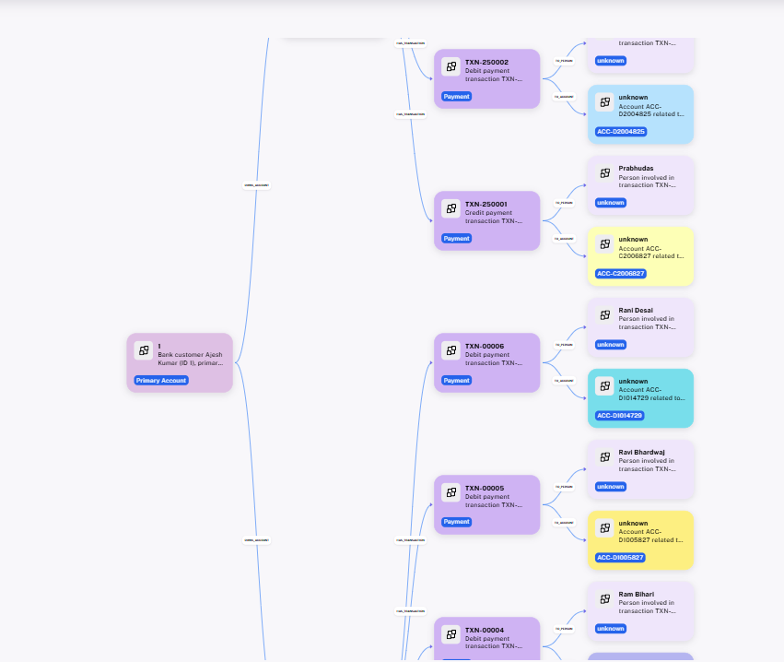Click the Primary Account badge
The image size is (784, 662).
(159, 380)
